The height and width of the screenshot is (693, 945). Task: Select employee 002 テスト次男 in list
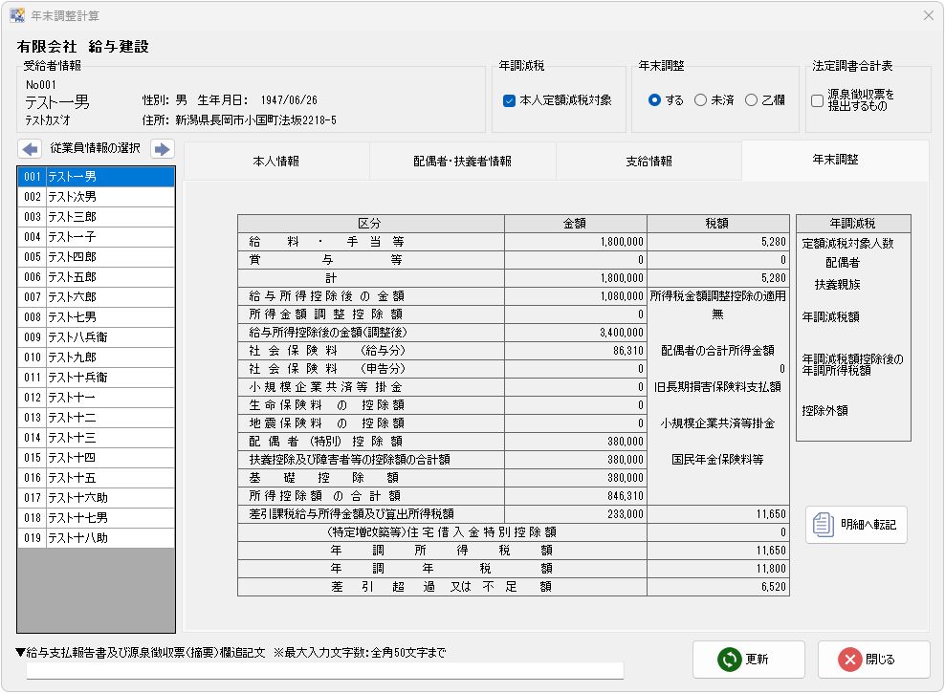96,196
